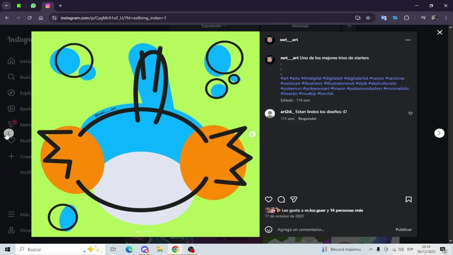453x255 pixels.
Task: Switch to the WhatsApp browser tab
Action: tap(33, 6)
